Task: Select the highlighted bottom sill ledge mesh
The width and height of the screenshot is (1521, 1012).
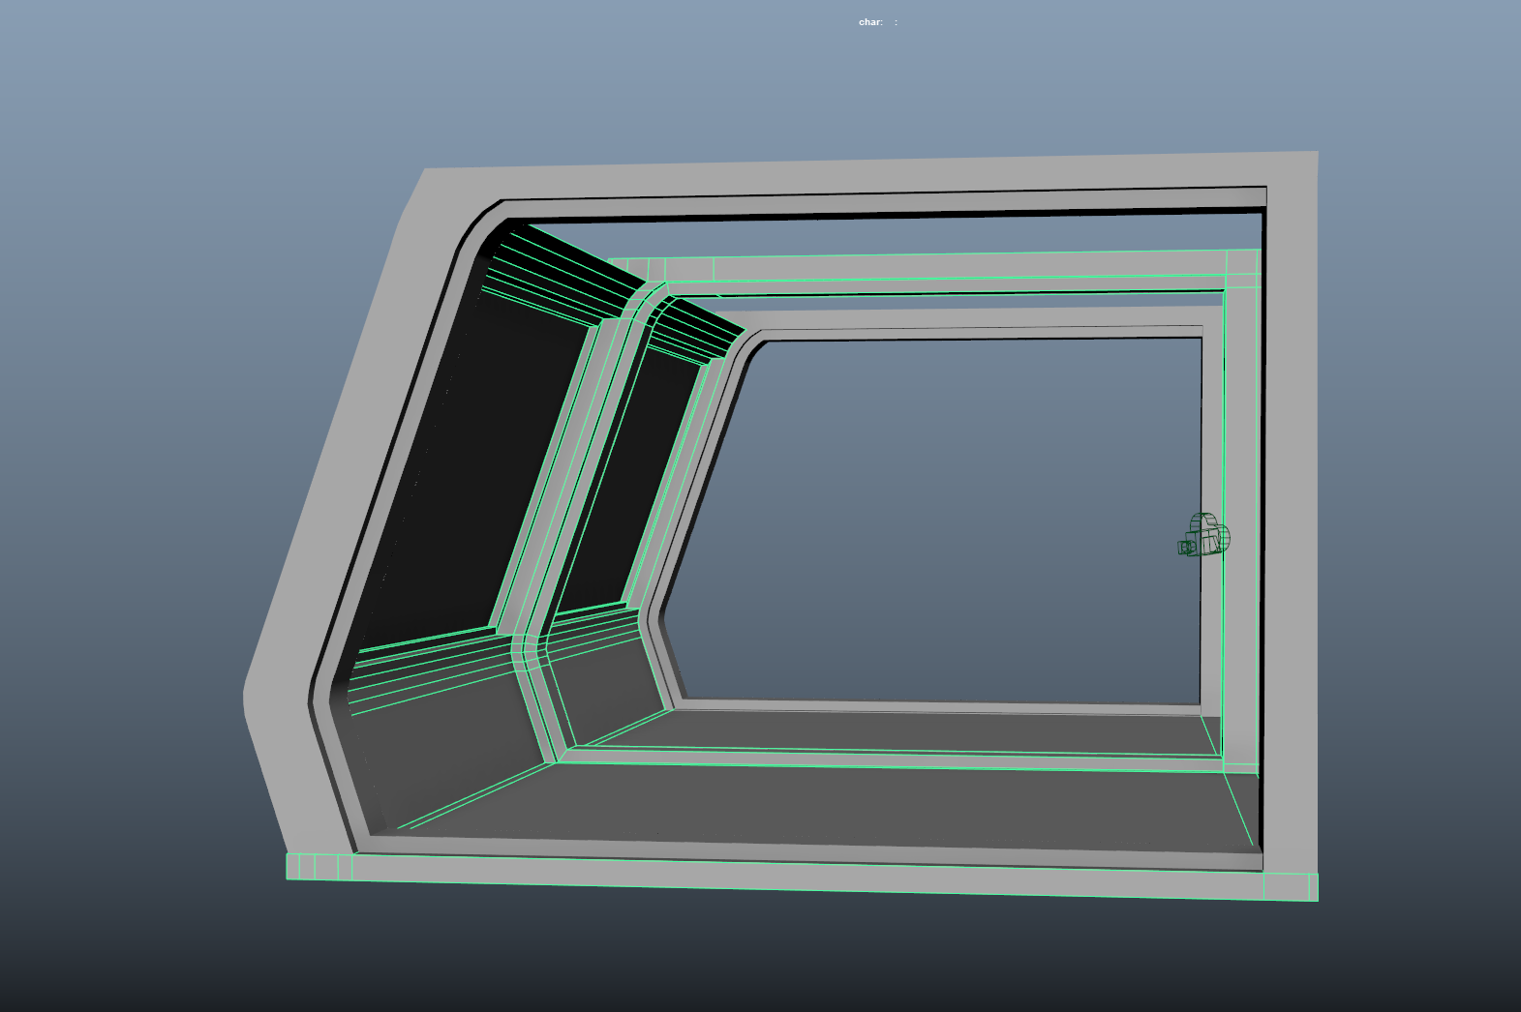Action: tap(802, 877)
